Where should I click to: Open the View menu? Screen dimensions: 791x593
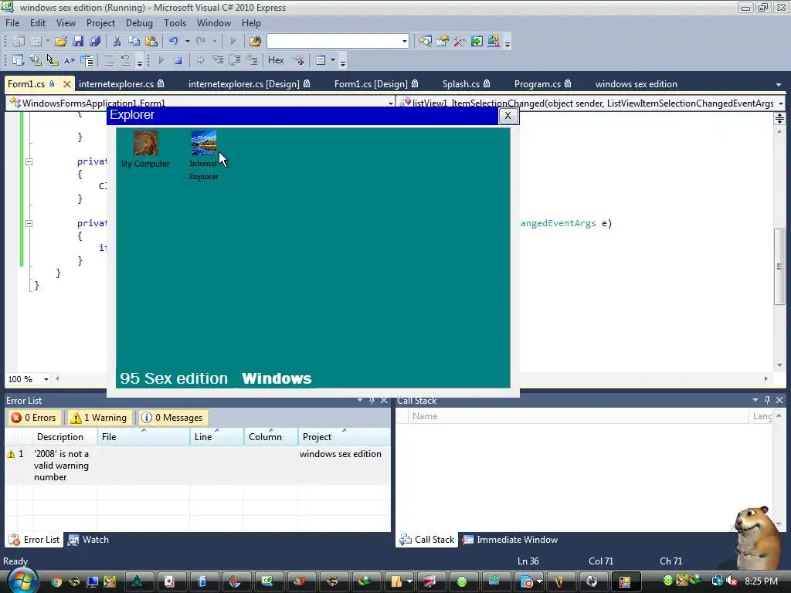[x=66, y=23]
